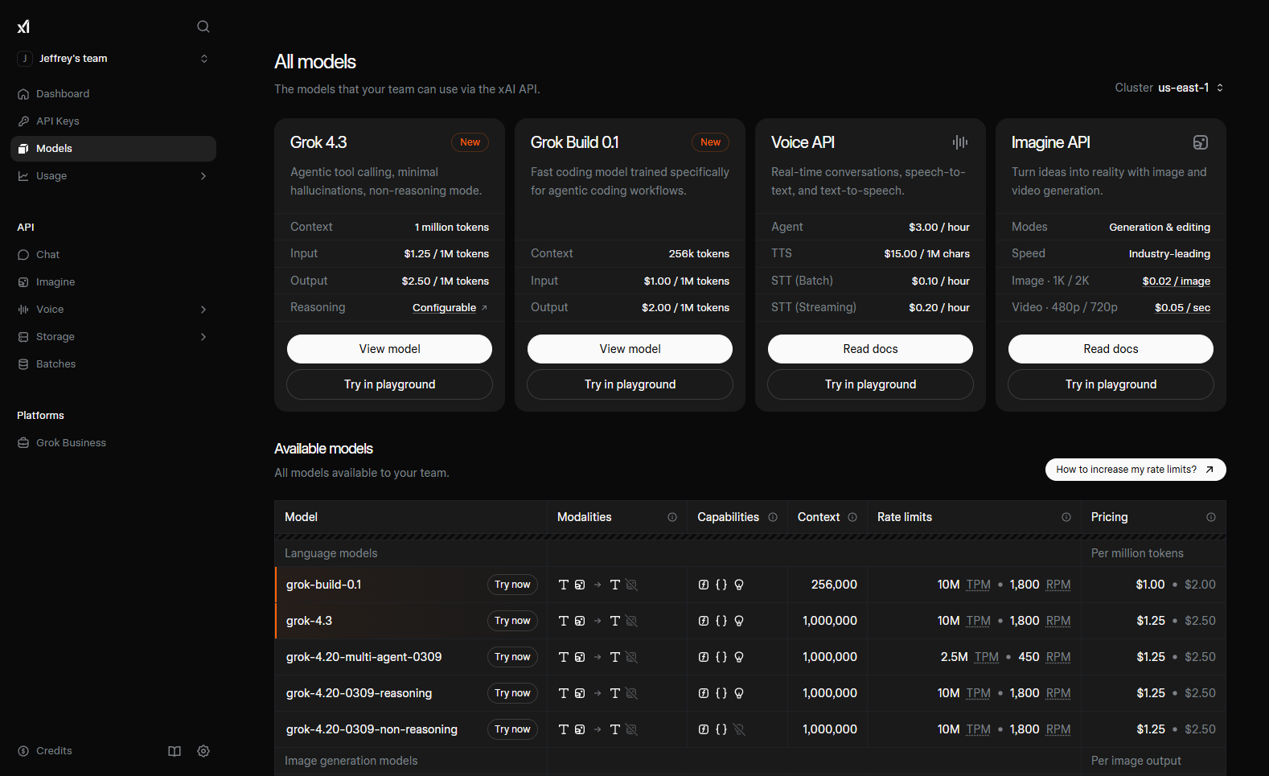Expand the Voice sidebar section

click(x=203, y=310)
